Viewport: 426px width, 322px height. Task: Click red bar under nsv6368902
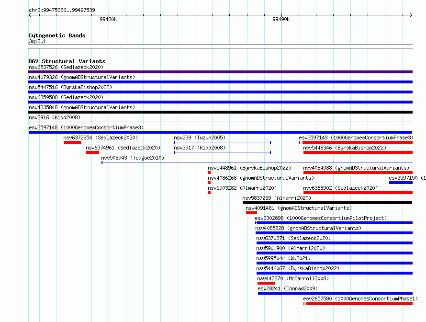coord(358,193)
